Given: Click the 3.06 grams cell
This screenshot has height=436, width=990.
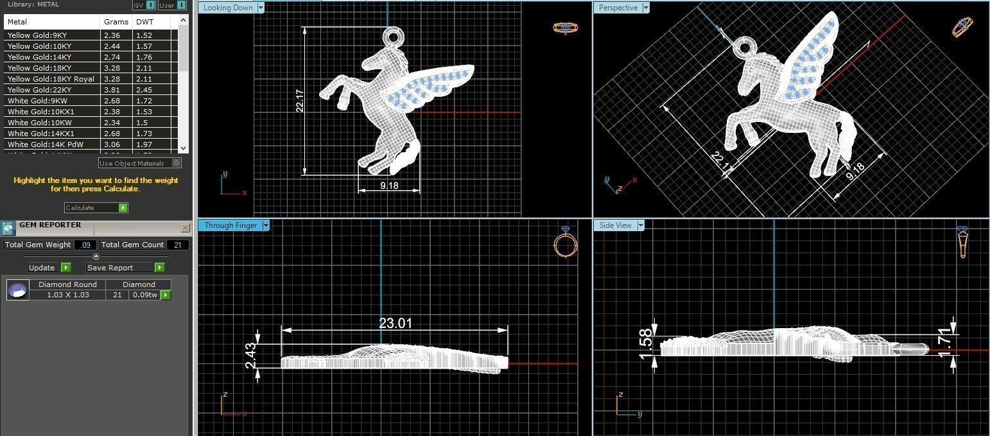Looking at the screenshot, I should 116,144.
